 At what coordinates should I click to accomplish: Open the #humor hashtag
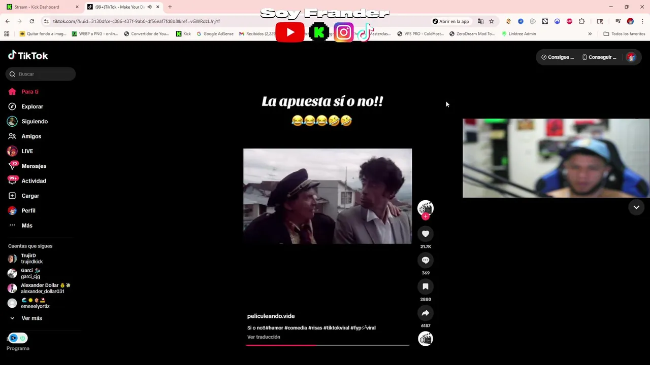(x=275, y=328)
